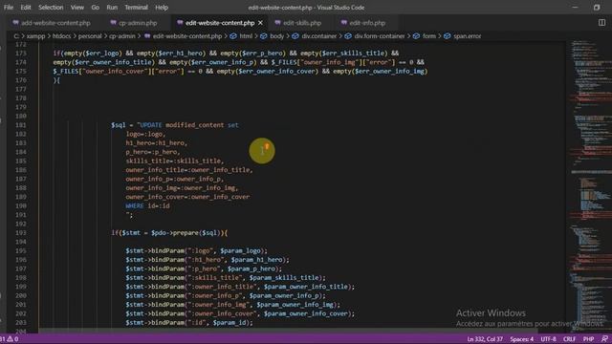Click Spaces: 4 indentation setting
Viewport: 612px width, 344px height.
click(521, 339)
